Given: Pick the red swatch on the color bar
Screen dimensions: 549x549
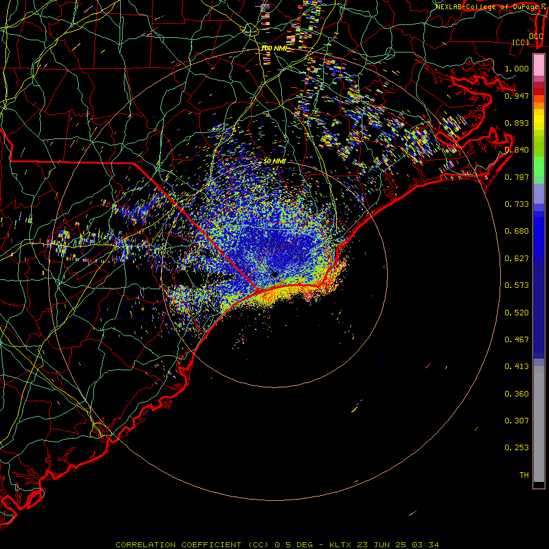Looking at the screenshot, I should 539,91.
